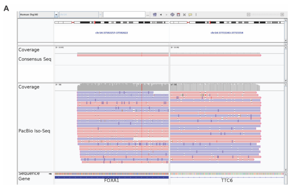Click the locus search input field
Viewport: 292px width, 185px height.
pos(124,14)
